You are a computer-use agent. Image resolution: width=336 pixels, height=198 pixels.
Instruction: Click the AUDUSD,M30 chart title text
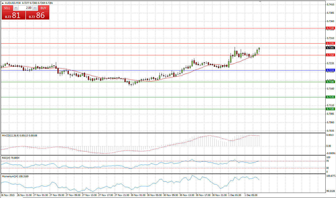point(13,3)
